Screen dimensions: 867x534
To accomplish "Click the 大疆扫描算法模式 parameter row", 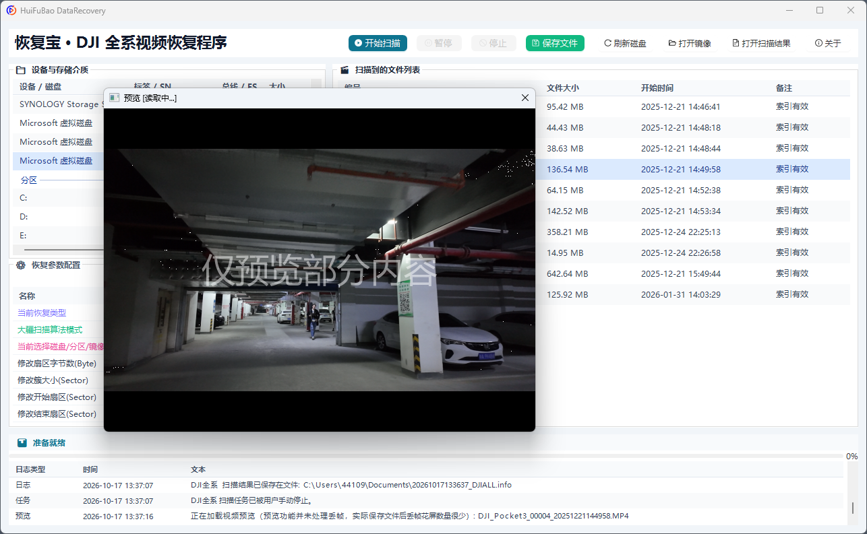I will (x=58, y=329).
